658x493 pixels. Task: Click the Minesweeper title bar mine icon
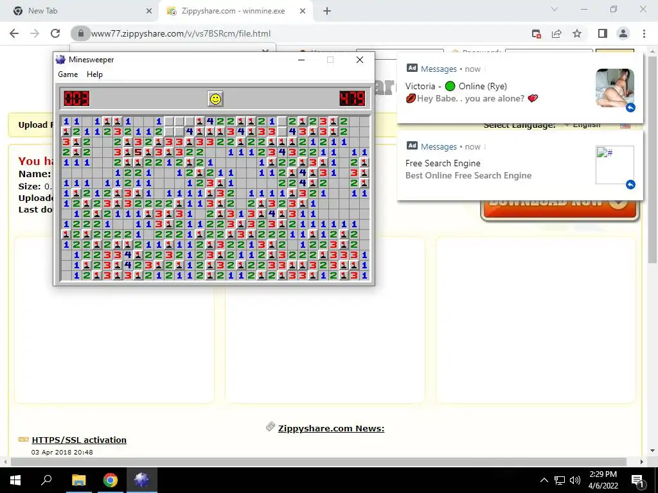pyautogui.click(x=60, y=60)
